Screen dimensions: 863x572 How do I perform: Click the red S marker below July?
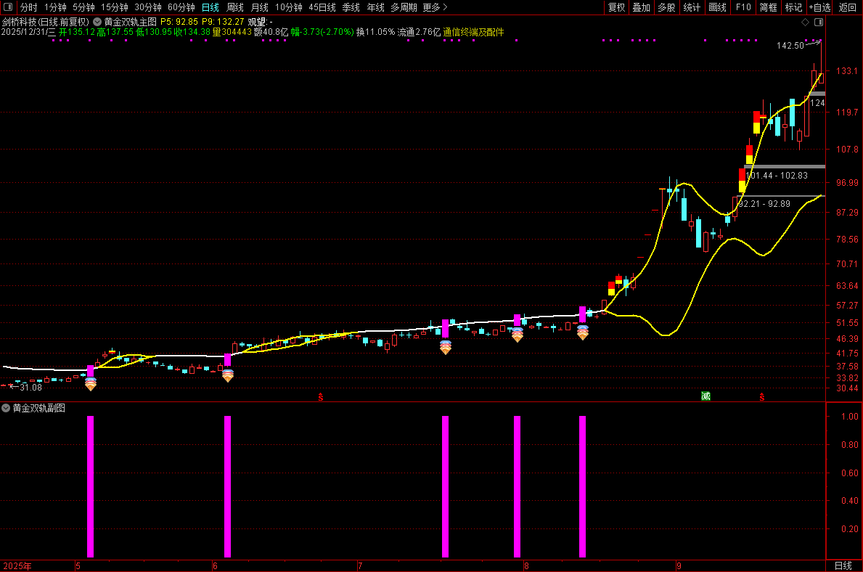point(321,396)
